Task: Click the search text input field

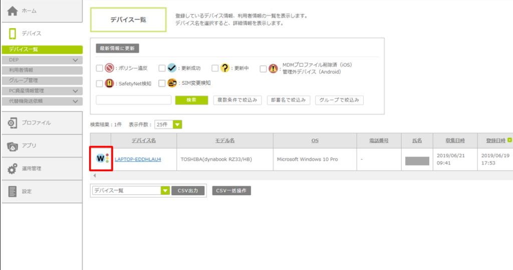Action: (x=133, y=100)
